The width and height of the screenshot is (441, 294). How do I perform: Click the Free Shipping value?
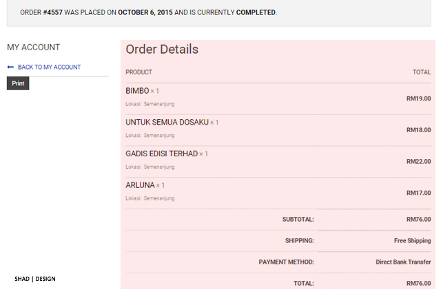[412, 241]
